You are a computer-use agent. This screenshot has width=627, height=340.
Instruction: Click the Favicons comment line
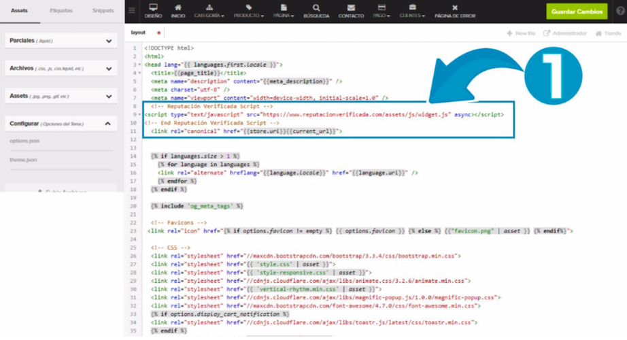(179, 223)
